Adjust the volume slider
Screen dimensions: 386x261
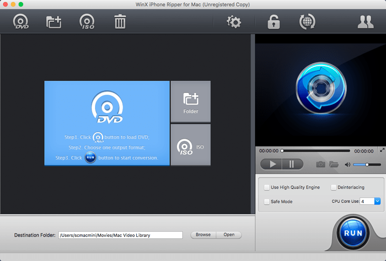click(x=367, y=164)
